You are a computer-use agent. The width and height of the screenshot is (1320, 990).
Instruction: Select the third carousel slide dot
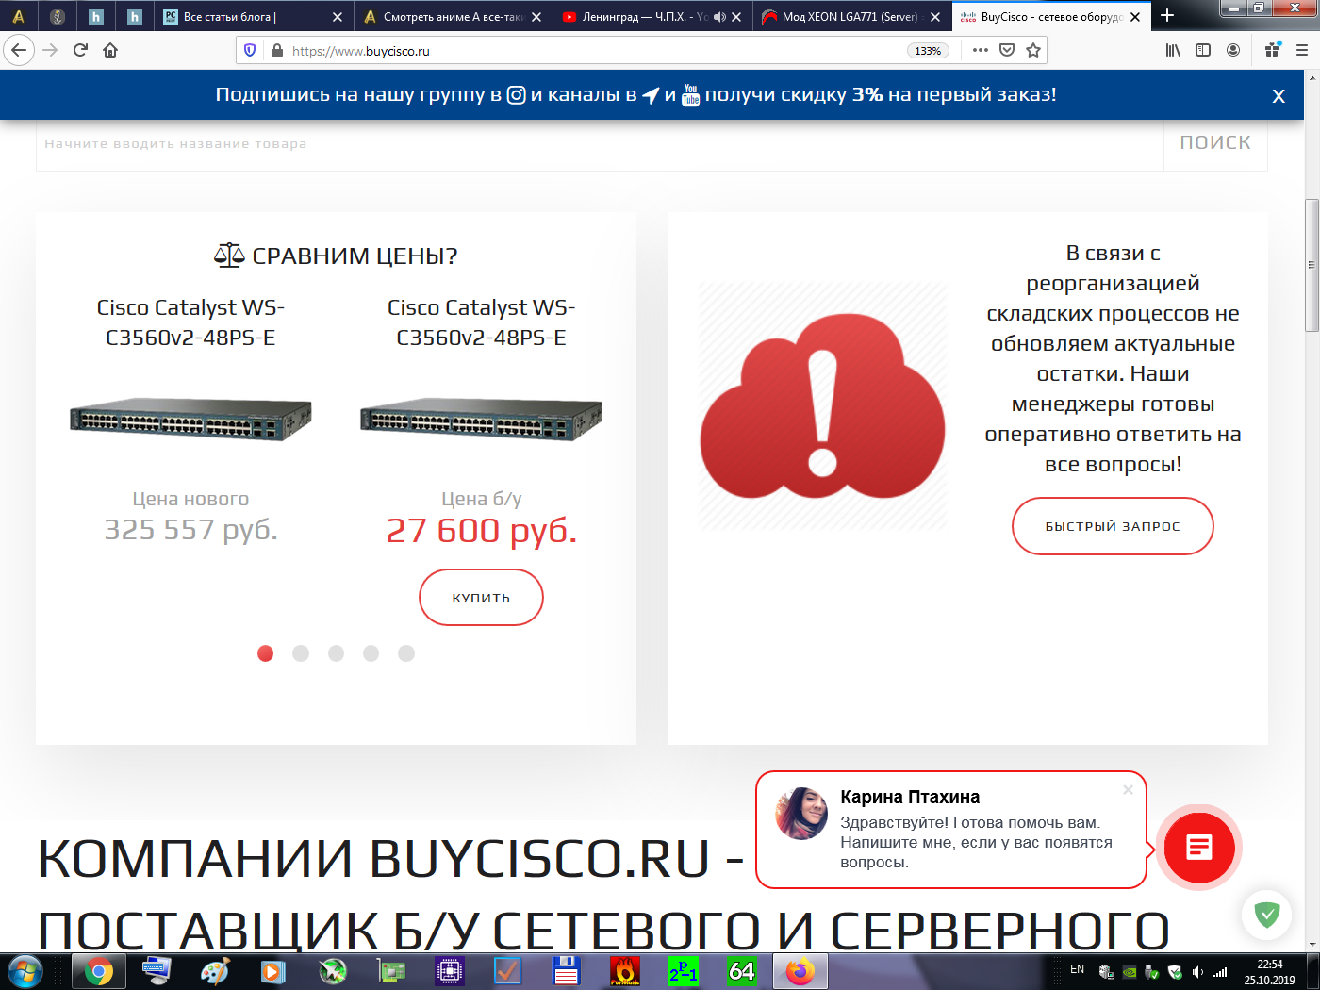coord(336,653)
